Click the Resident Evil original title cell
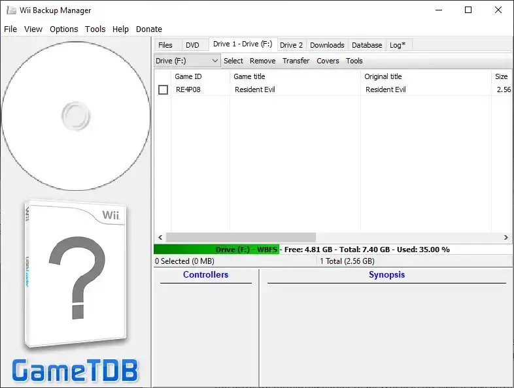The height and width of the screenshot is (388, 514). pyautogui.click(x=386, y=89)
